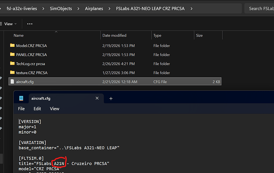The image size is (274, 173).
Task: Place cursor on [FLTSIM.0] line
Action: pyautogui.click(x=31, y=158)
